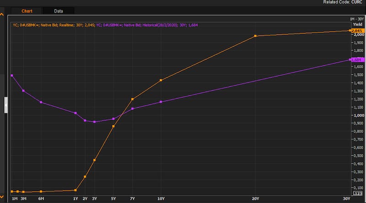Click the orange 10Y data point marker
The height and width of the screenshot is (203, 366).
pos(161,80)
